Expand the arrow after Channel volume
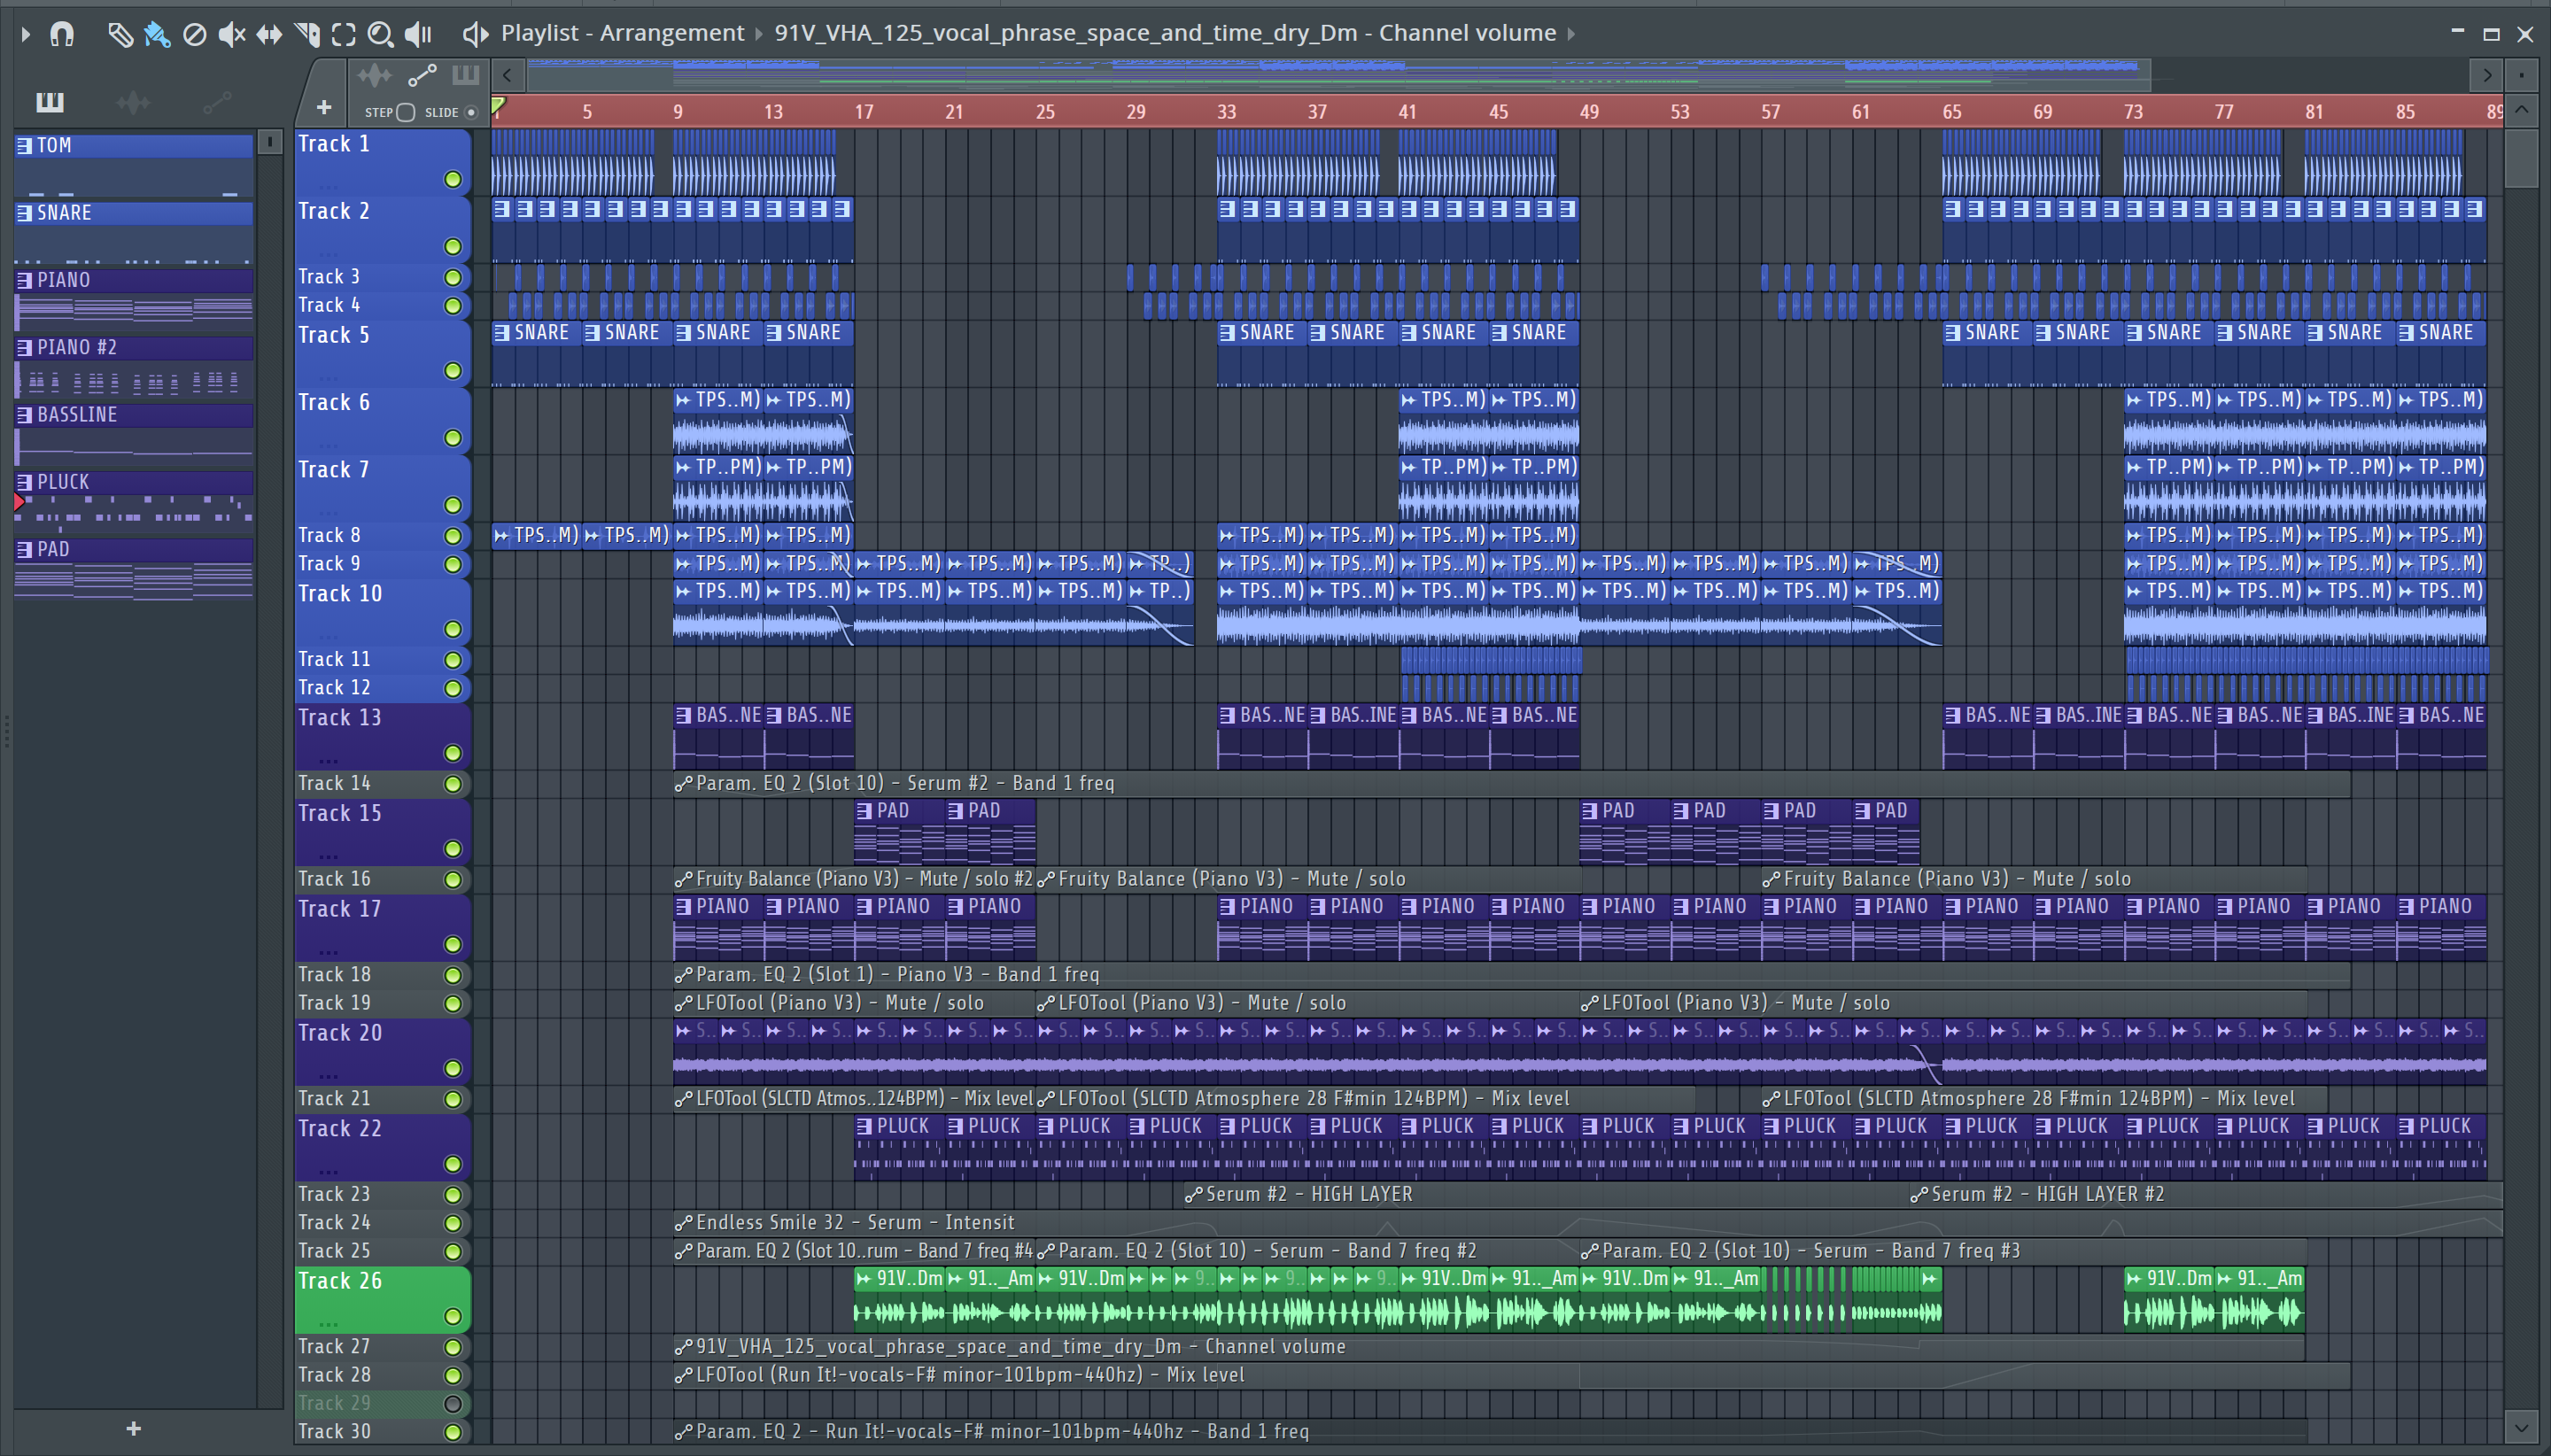This screenshot has width=2551, height=1456. [x=1571, y=34]
